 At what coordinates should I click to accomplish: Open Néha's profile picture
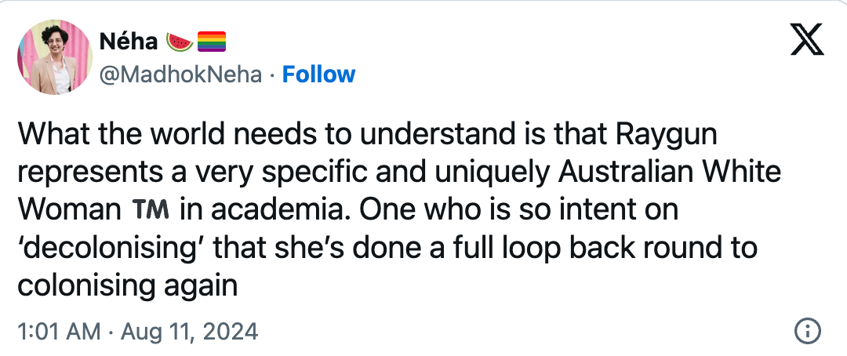[x=53, y=58]
